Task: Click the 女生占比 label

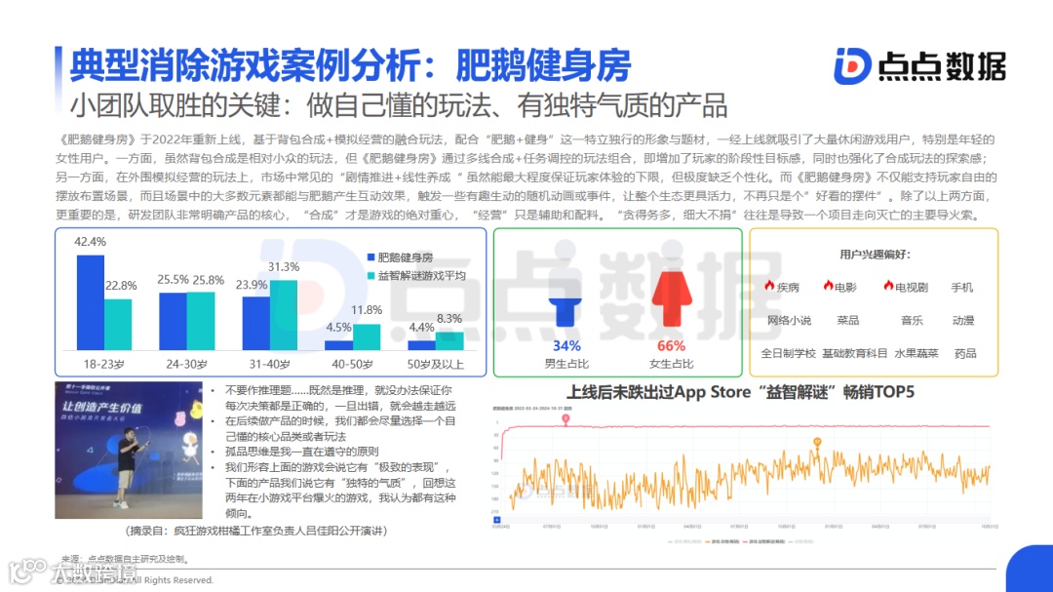Action: (671, 364)
